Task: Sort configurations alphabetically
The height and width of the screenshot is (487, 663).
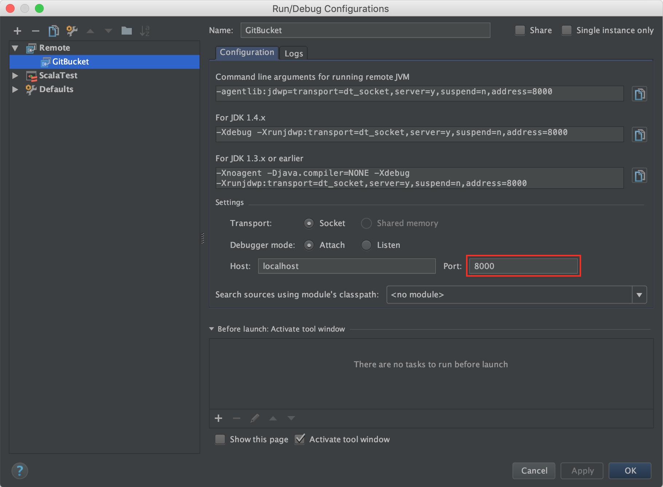Action: pos(145,31)
